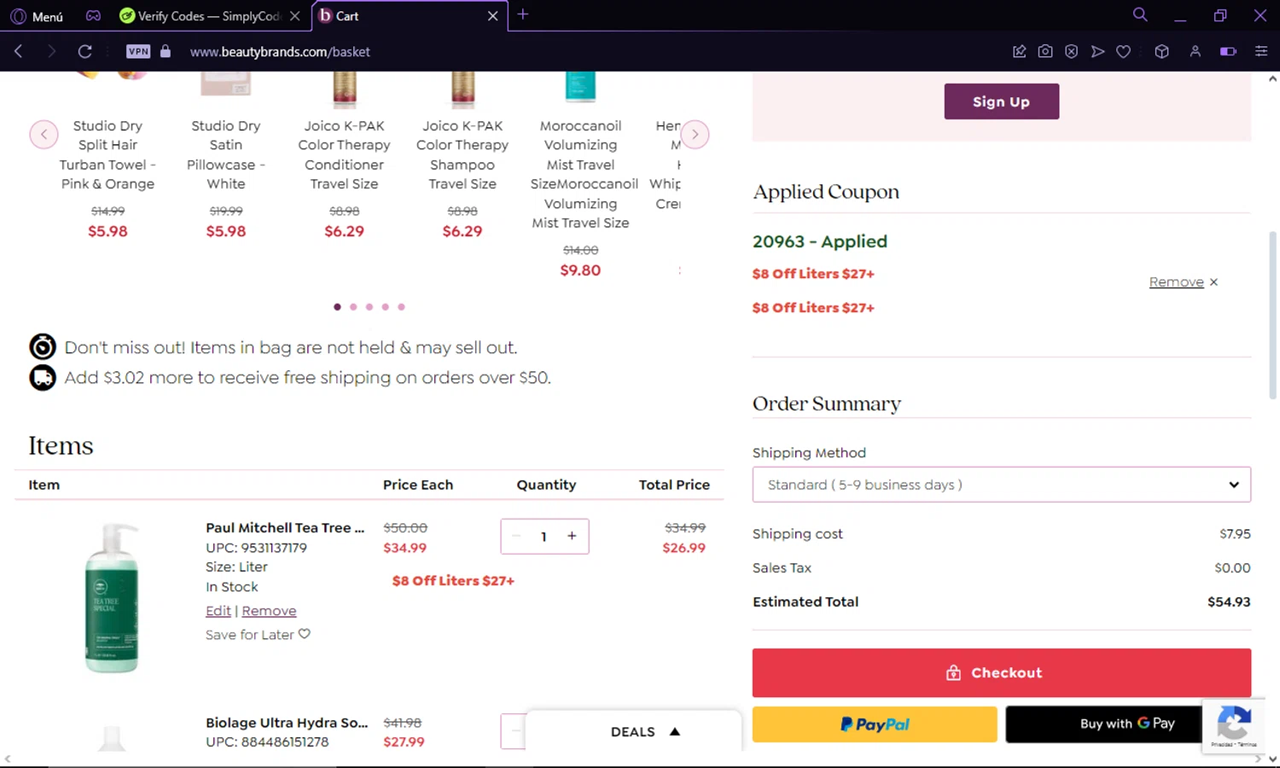Remove Paul Mitchell Tea Tree from cart
Viewport: 1280px width, 768px height.
coord(269,611)
